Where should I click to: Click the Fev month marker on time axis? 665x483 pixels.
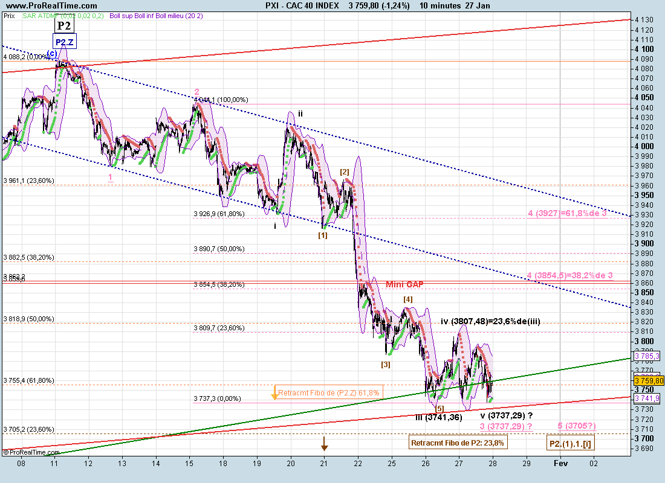click(560, 464)
